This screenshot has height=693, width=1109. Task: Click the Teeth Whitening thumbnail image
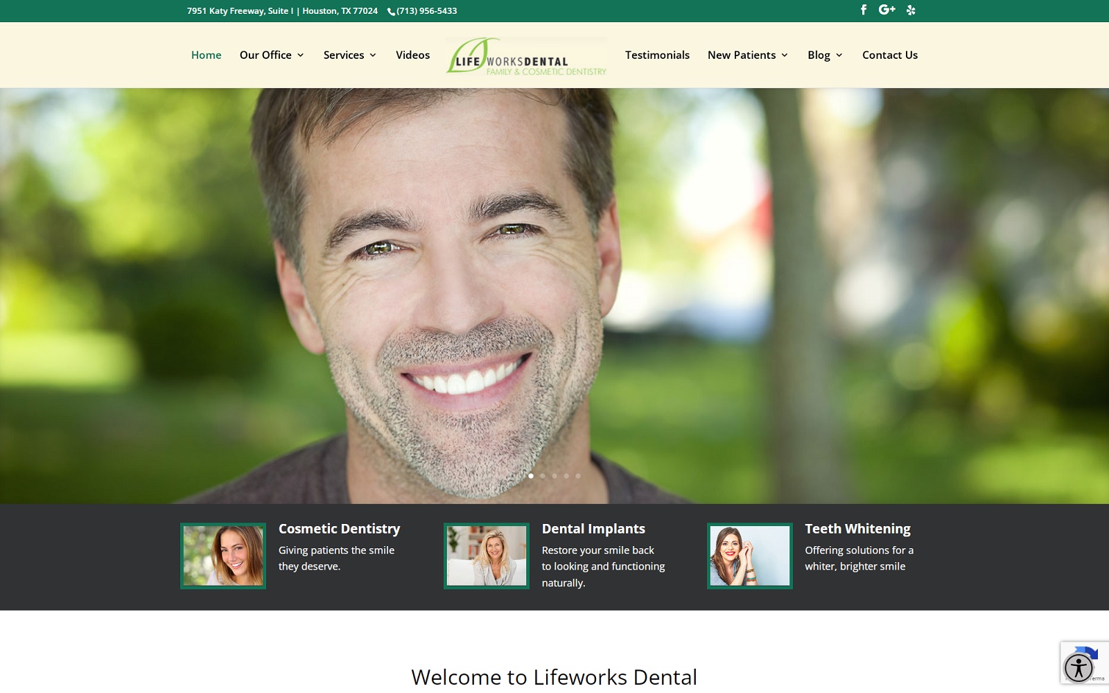pyautogui.click(x=750, y=556)
